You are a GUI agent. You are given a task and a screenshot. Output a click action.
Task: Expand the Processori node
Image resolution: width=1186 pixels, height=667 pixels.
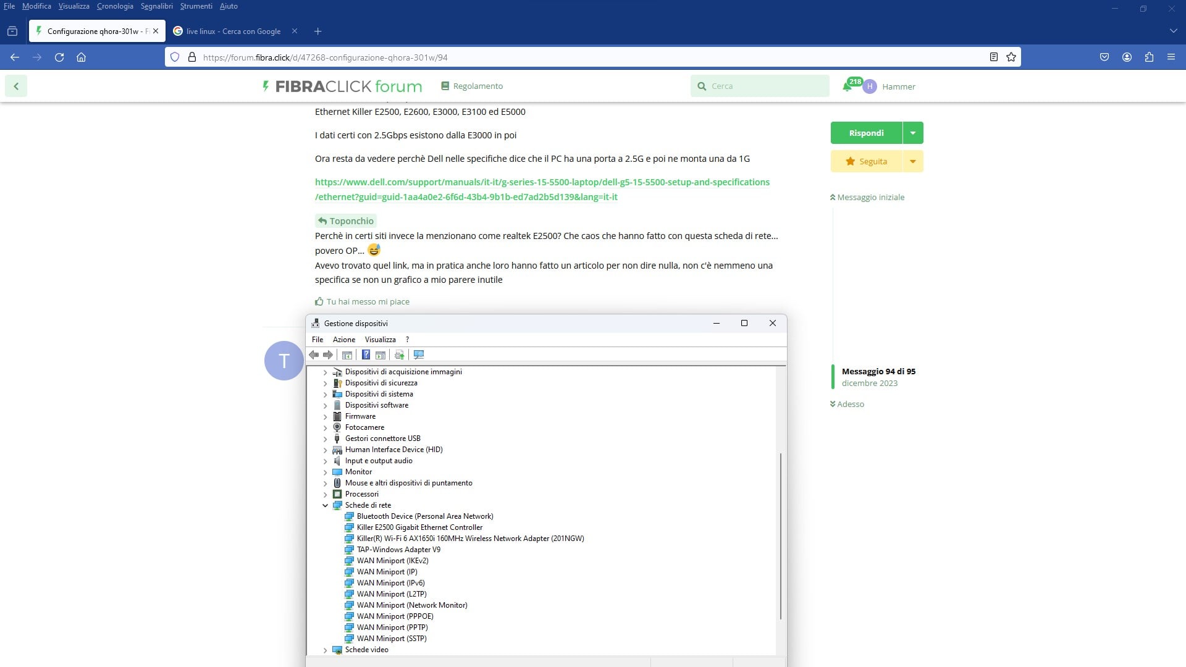point(326,494)
